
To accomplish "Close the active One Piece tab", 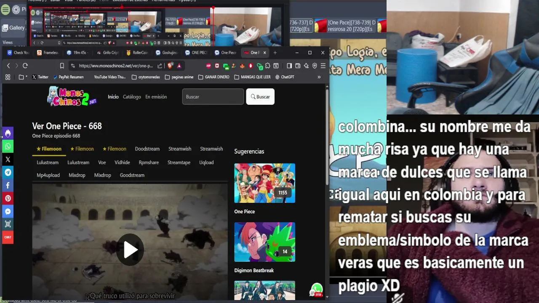I will [x=264, y=53].
